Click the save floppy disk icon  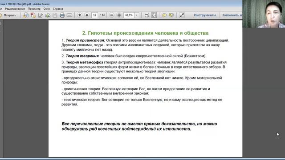[x=55, y=15]
